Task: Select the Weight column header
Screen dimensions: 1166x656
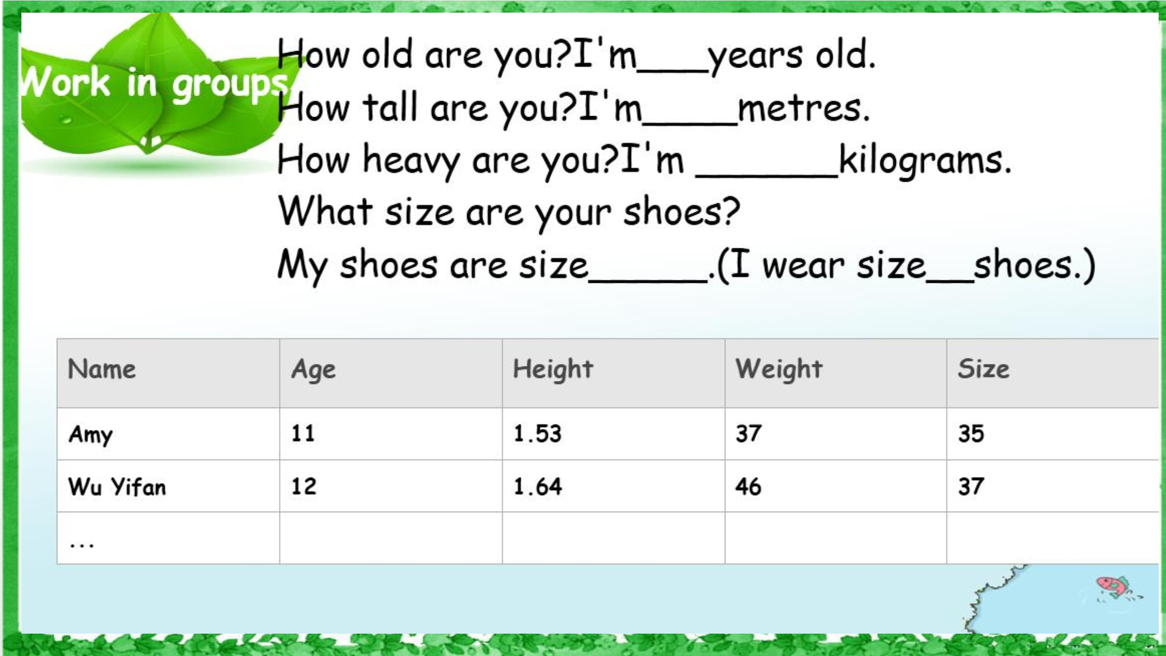Action: pos(836,373)
